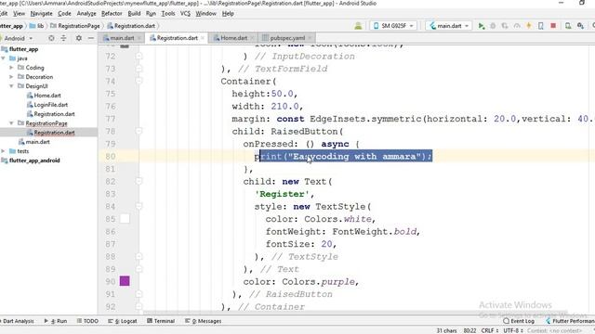The width and height of the screenshot is (595, 334).
Task: Trigger Flutter Hot Reload lightning icon
Action: point(529,26)
